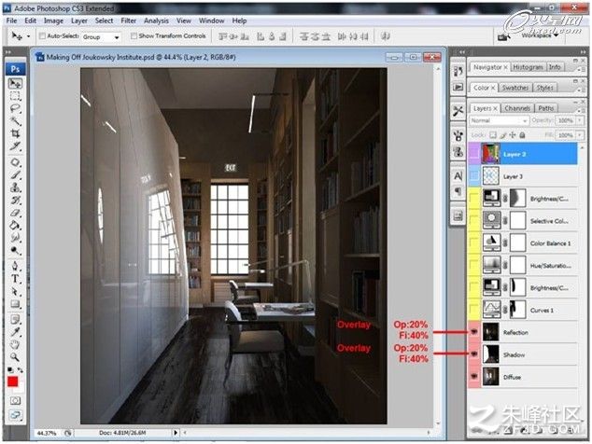
Task: Swap foreground and background colors
Action: click(20, 370)
